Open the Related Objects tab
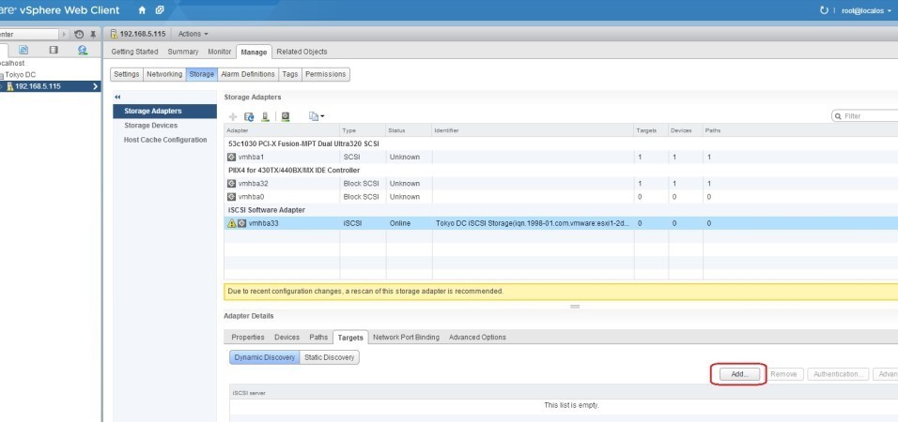The width and height of the screenshot is (898, 422). pos(302,52)
